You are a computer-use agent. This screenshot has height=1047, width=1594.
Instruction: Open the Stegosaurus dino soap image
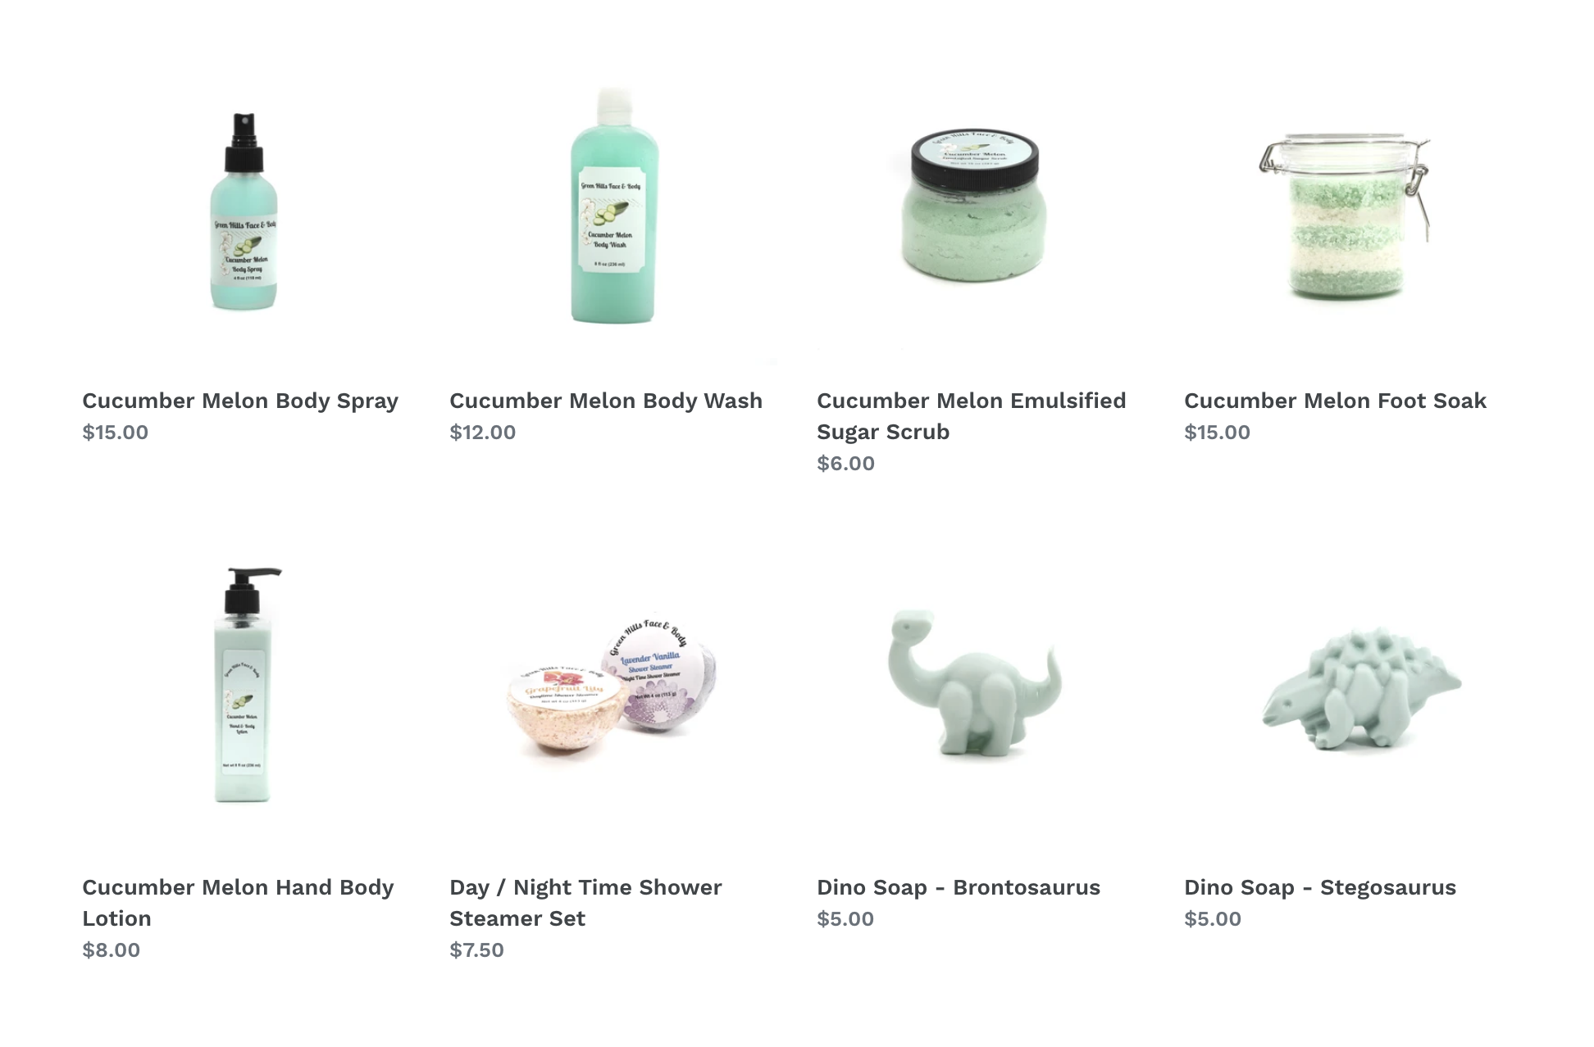1361,688
